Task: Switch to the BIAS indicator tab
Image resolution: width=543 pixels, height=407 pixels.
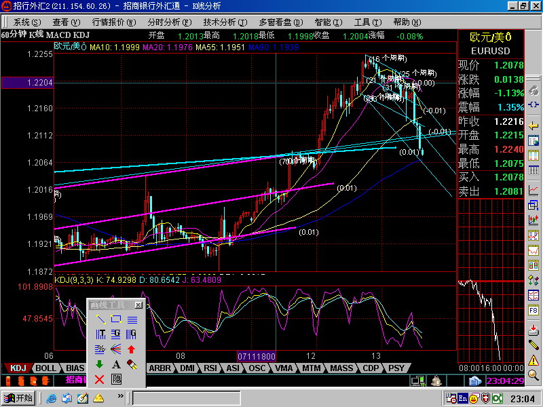Action: click(75, 368)
